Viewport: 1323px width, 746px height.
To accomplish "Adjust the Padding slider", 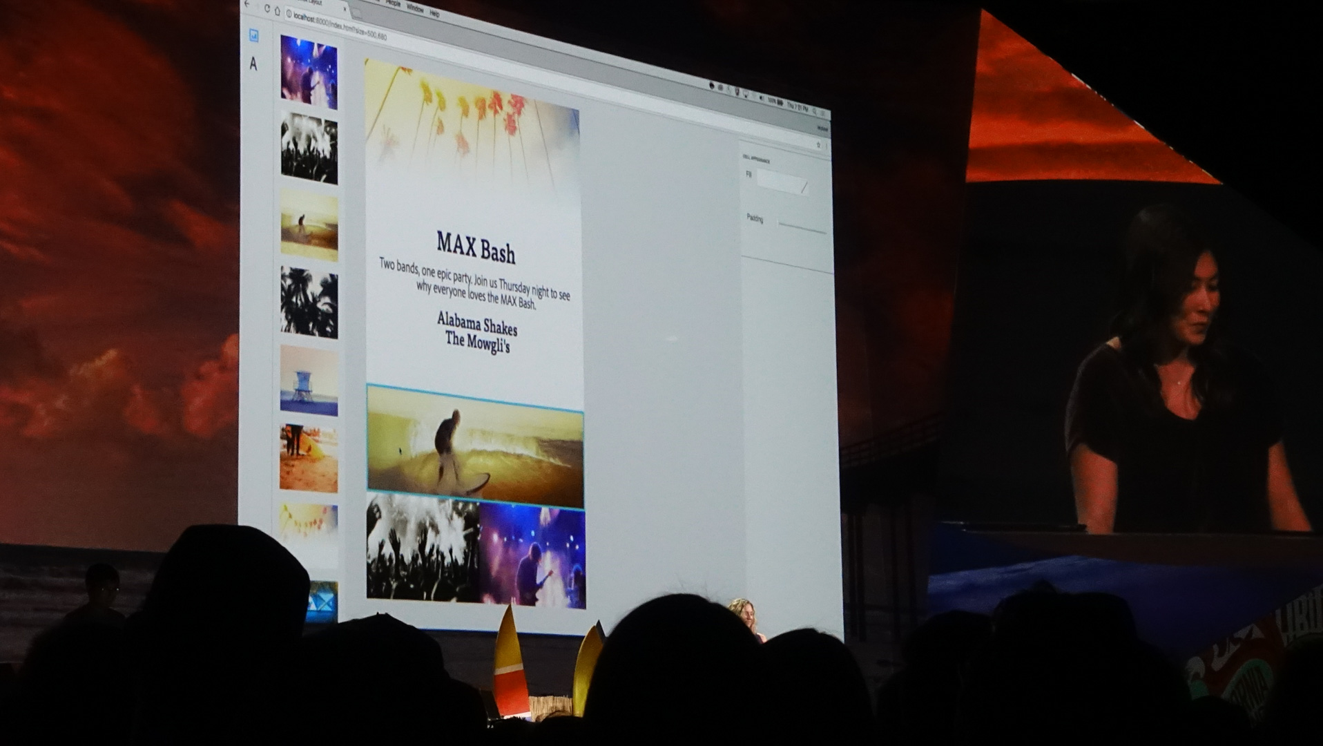I will pos(802,227).
